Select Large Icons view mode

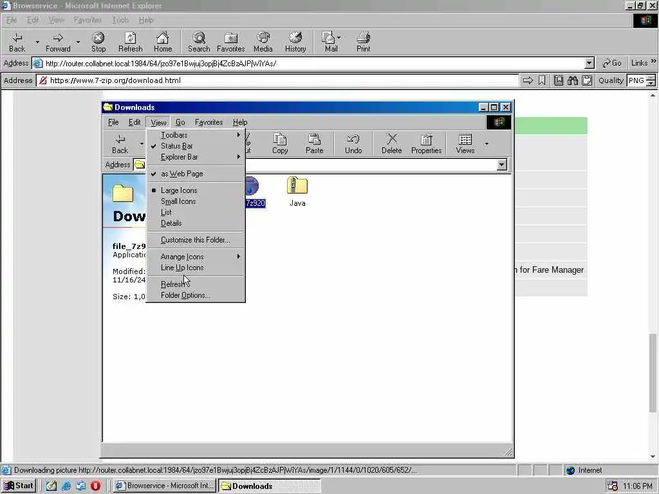pos(196,190)
